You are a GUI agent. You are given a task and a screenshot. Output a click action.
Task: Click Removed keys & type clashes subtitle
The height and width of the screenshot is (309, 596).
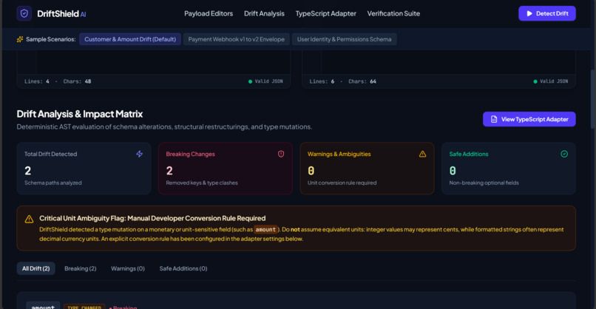click(x=202, y=183)
